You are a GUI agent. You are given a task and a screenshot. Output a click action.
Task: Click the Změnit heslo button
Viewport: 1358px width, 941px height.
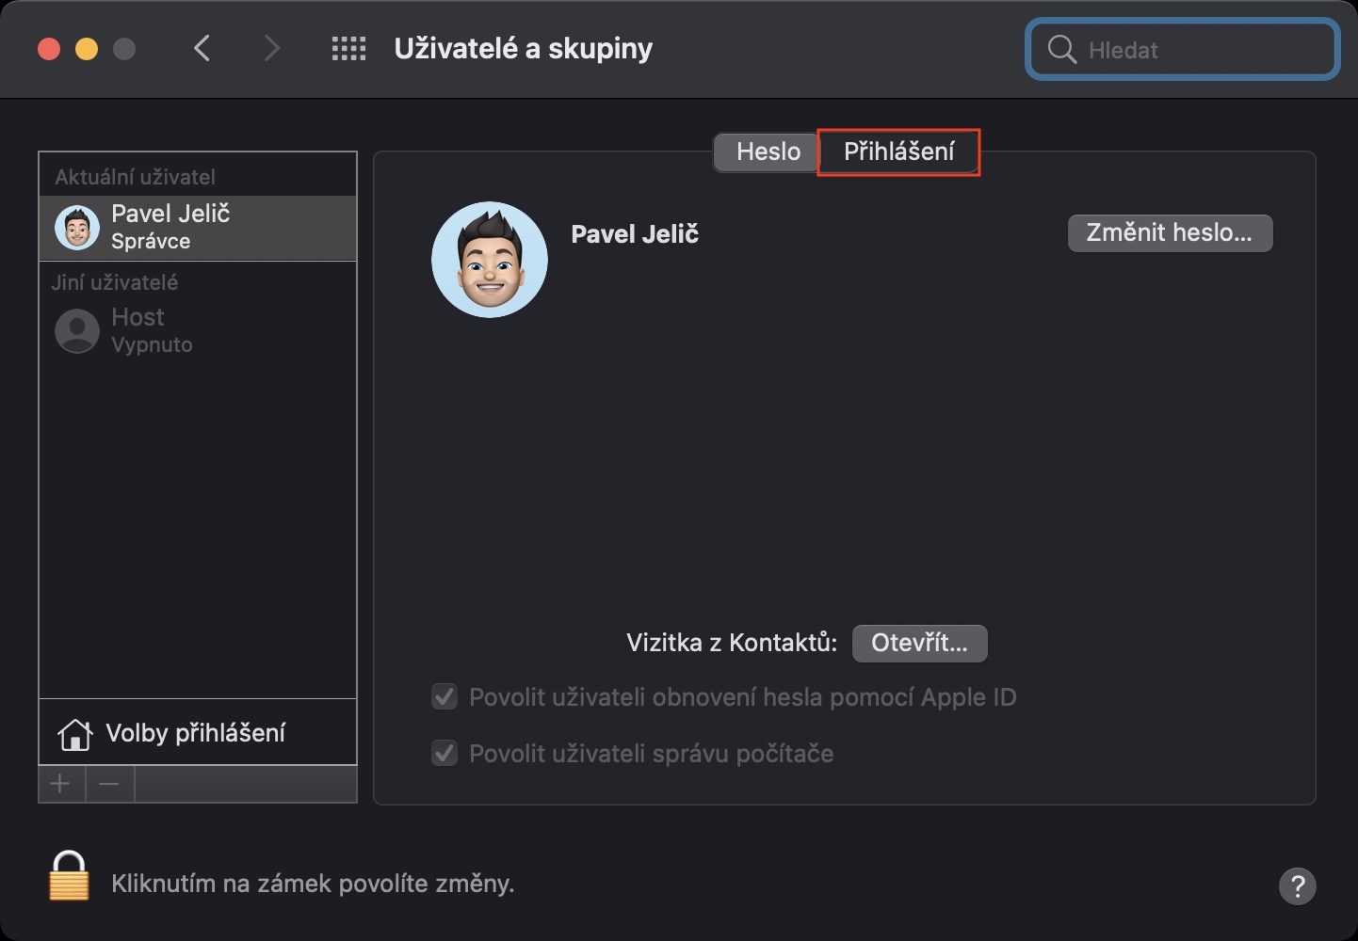[1170, 233]
